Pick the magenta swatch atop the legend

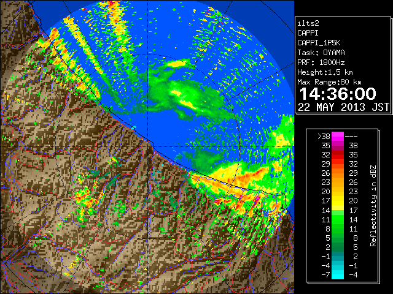click(x=338, y=136)
